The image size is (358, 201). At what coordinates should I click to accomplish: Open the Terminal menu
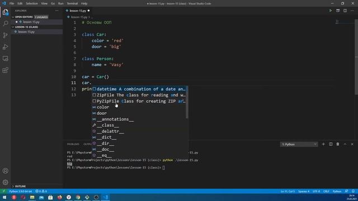pyautogui.click(x=72, y=3)
